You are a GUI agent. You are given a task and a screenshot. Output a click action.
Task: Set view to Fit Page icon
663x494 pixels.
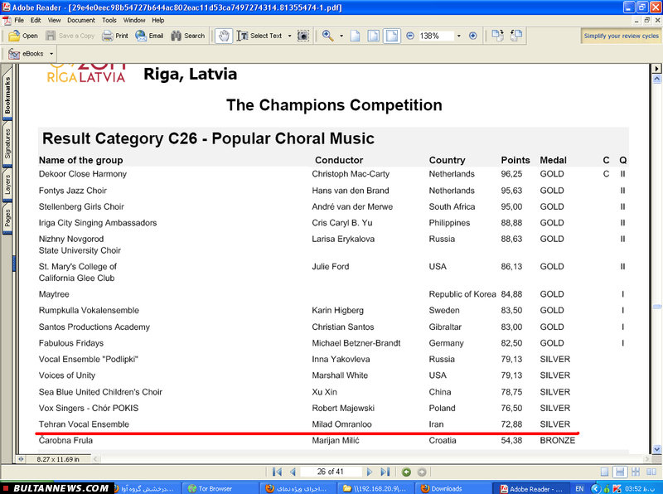[374, 36]
